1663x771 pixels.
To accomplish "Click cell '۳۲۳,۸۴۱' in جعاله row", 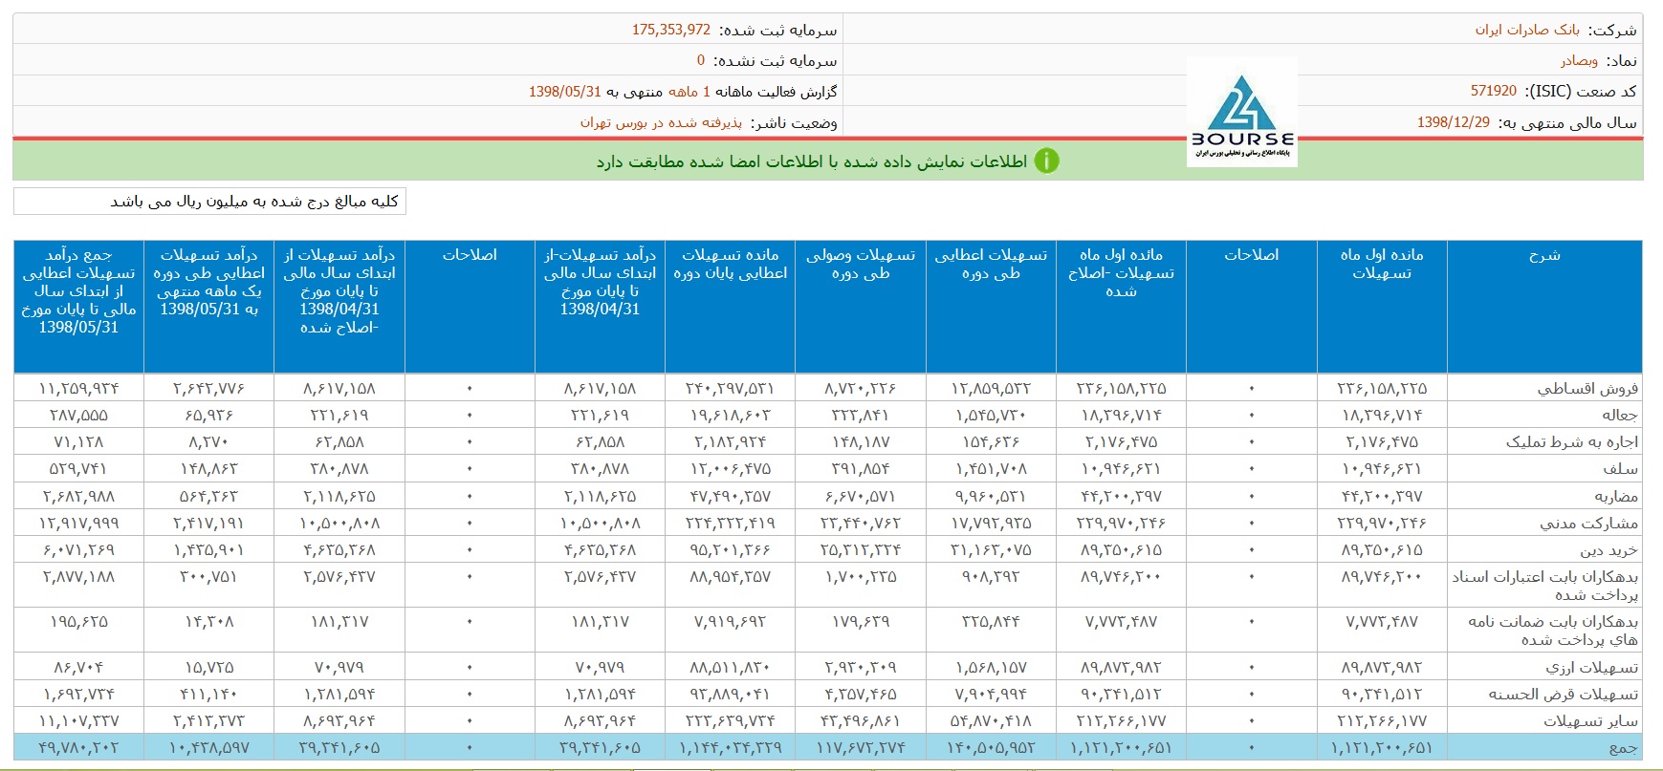I will point(861,415).
